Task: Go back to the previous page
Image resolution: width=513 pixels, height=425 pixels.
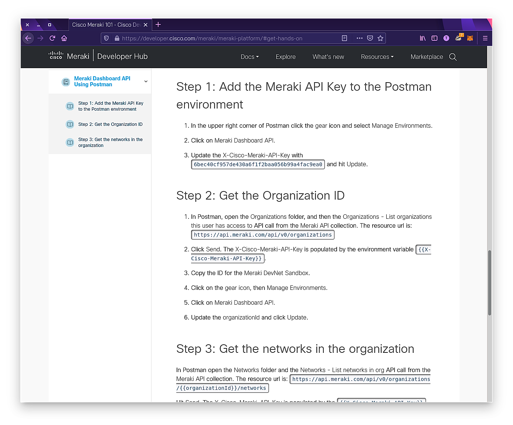Action: 28,38
